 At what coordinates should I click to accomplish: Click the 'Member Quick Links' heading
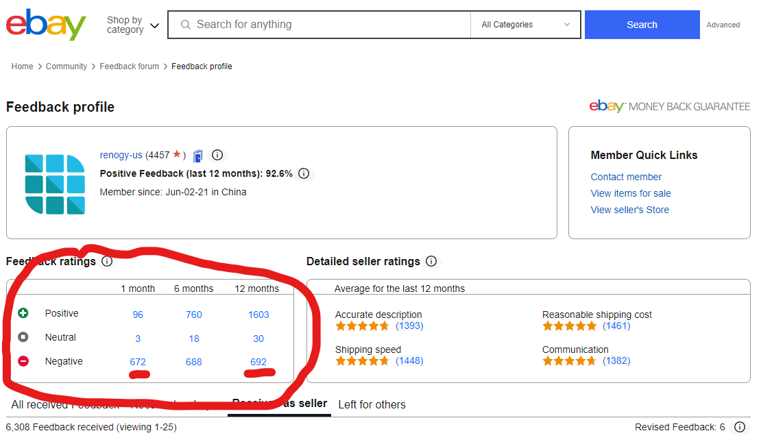(644, 155)
